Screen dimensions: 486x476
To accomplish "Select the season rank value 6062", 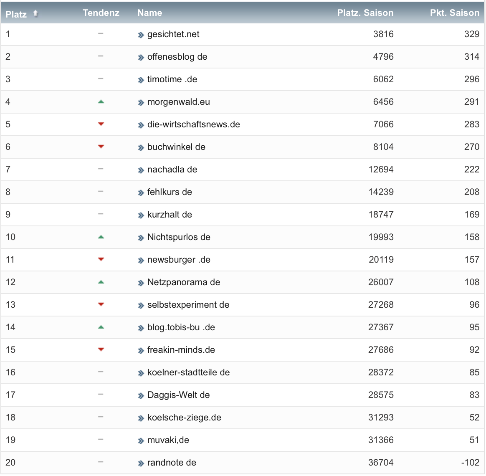I will 383,79.
